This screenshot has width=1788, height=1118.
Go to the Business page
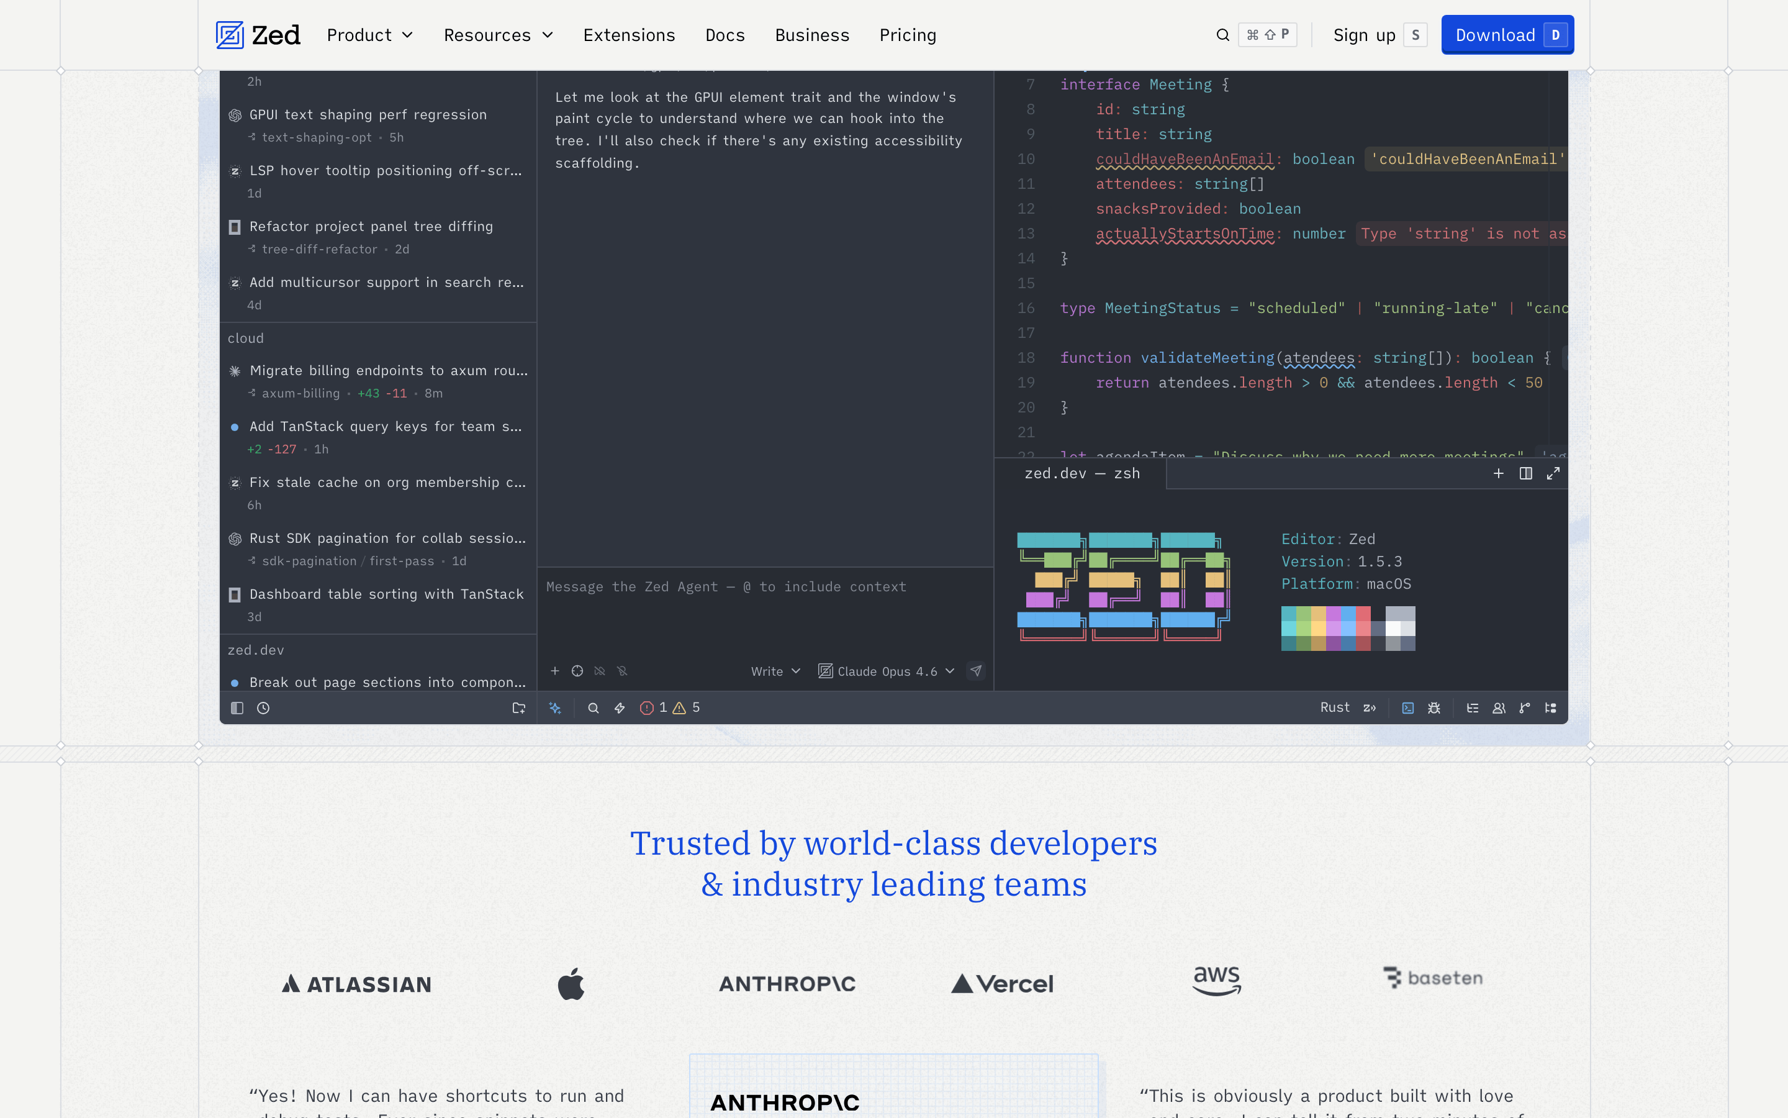point(812,35)
